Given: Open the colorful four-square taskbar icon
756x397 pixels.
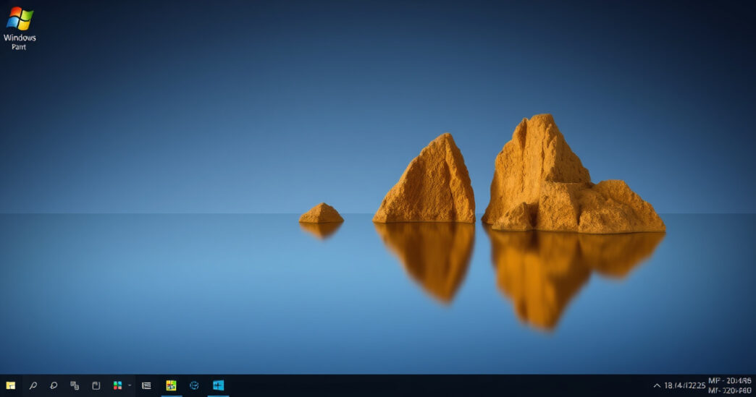Looking at the screenshot, I should [x=117, y=385].
